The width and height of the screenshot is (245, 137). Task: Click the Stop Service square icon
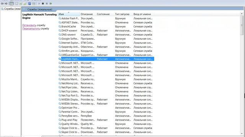[43, 3]
